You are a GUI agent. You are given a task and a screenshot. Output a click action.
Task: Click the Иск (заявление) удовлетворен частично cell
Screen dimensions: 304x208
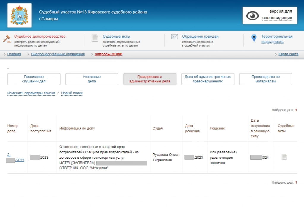coord(223,157)
